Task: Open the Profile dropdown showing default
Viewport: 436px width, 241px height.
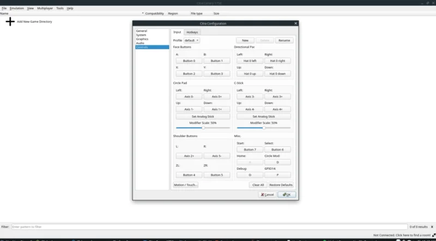Action: click(192, 41)
